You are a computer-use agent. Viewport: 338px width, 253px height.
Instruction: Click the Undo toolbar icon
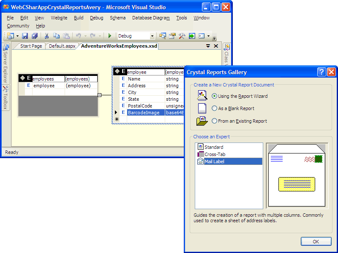click(x=79, y=36)
